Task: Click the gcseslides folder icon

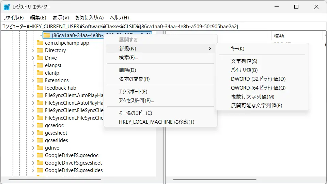Action: click(x=40, y=140)
